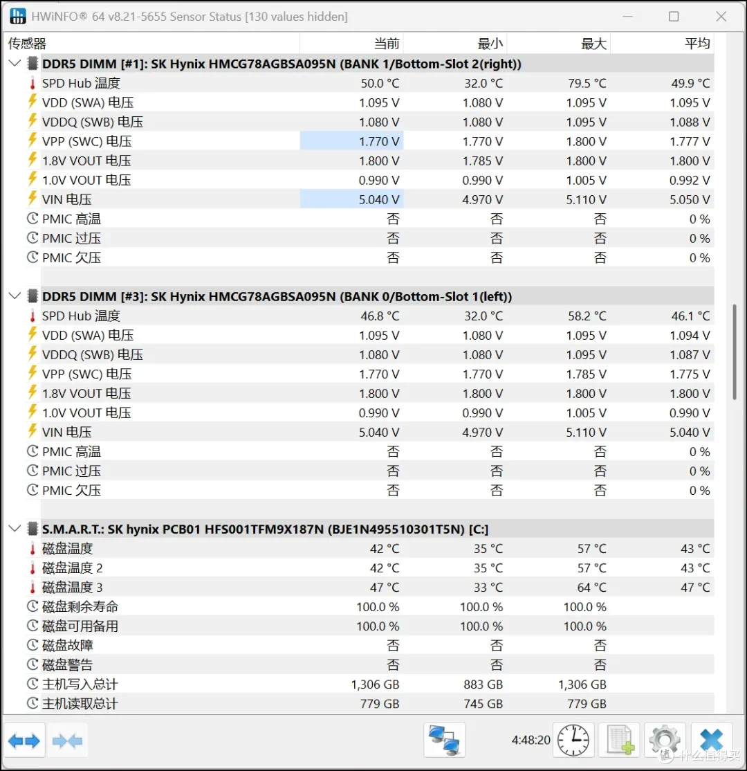747x771 pixels.
Task: Click thermometer icon of 磁盘温度 3
Action: tap(33, 587)
